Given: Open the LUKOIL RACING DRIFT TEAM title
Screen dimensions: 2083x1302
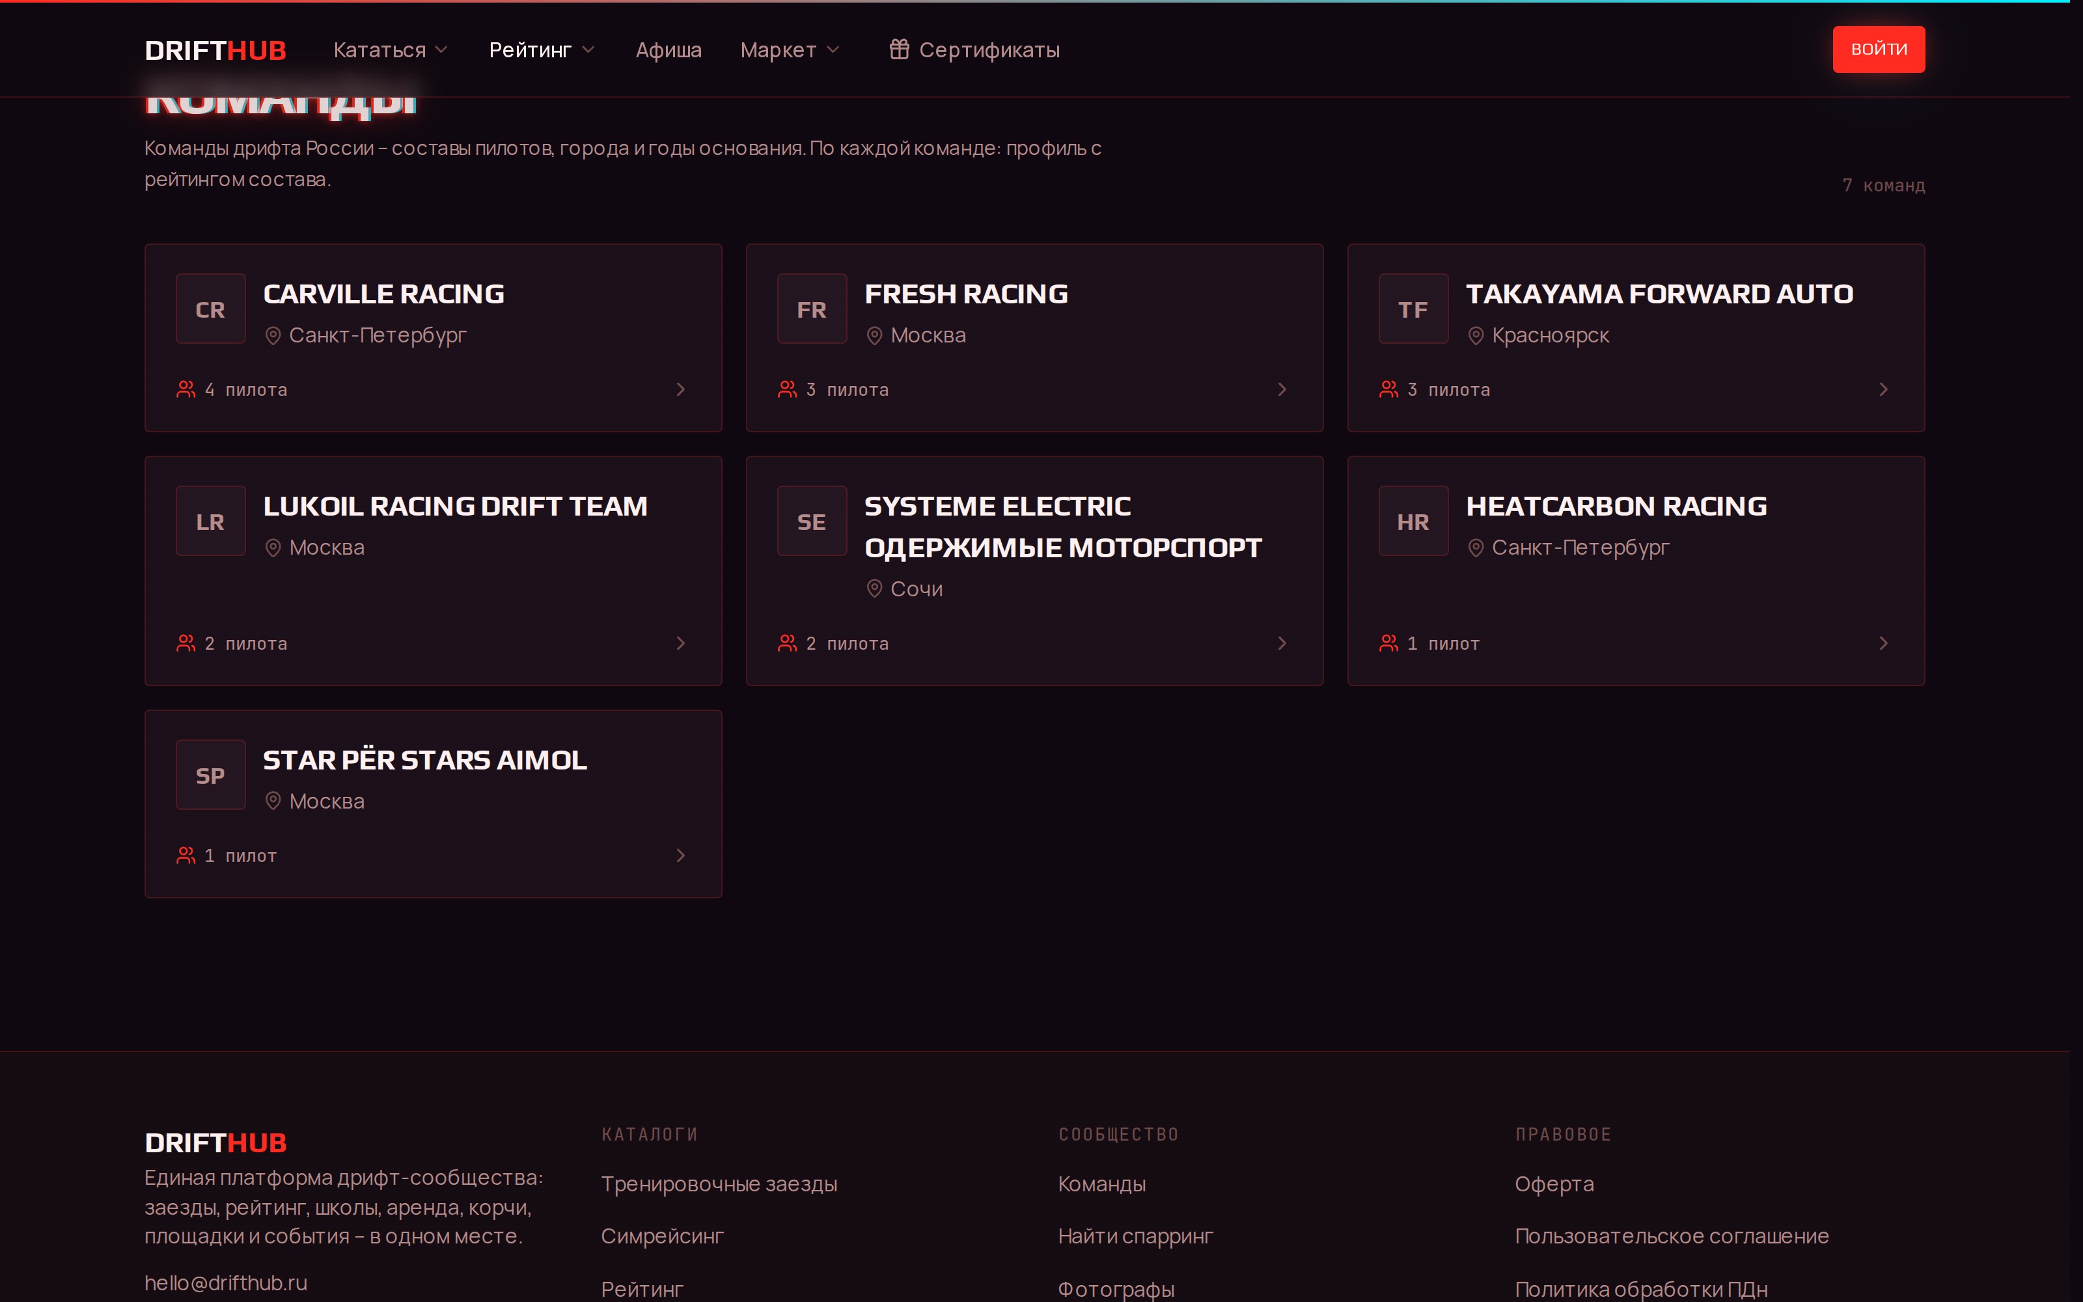Looking at the screenshot, I should pos(456,505).
